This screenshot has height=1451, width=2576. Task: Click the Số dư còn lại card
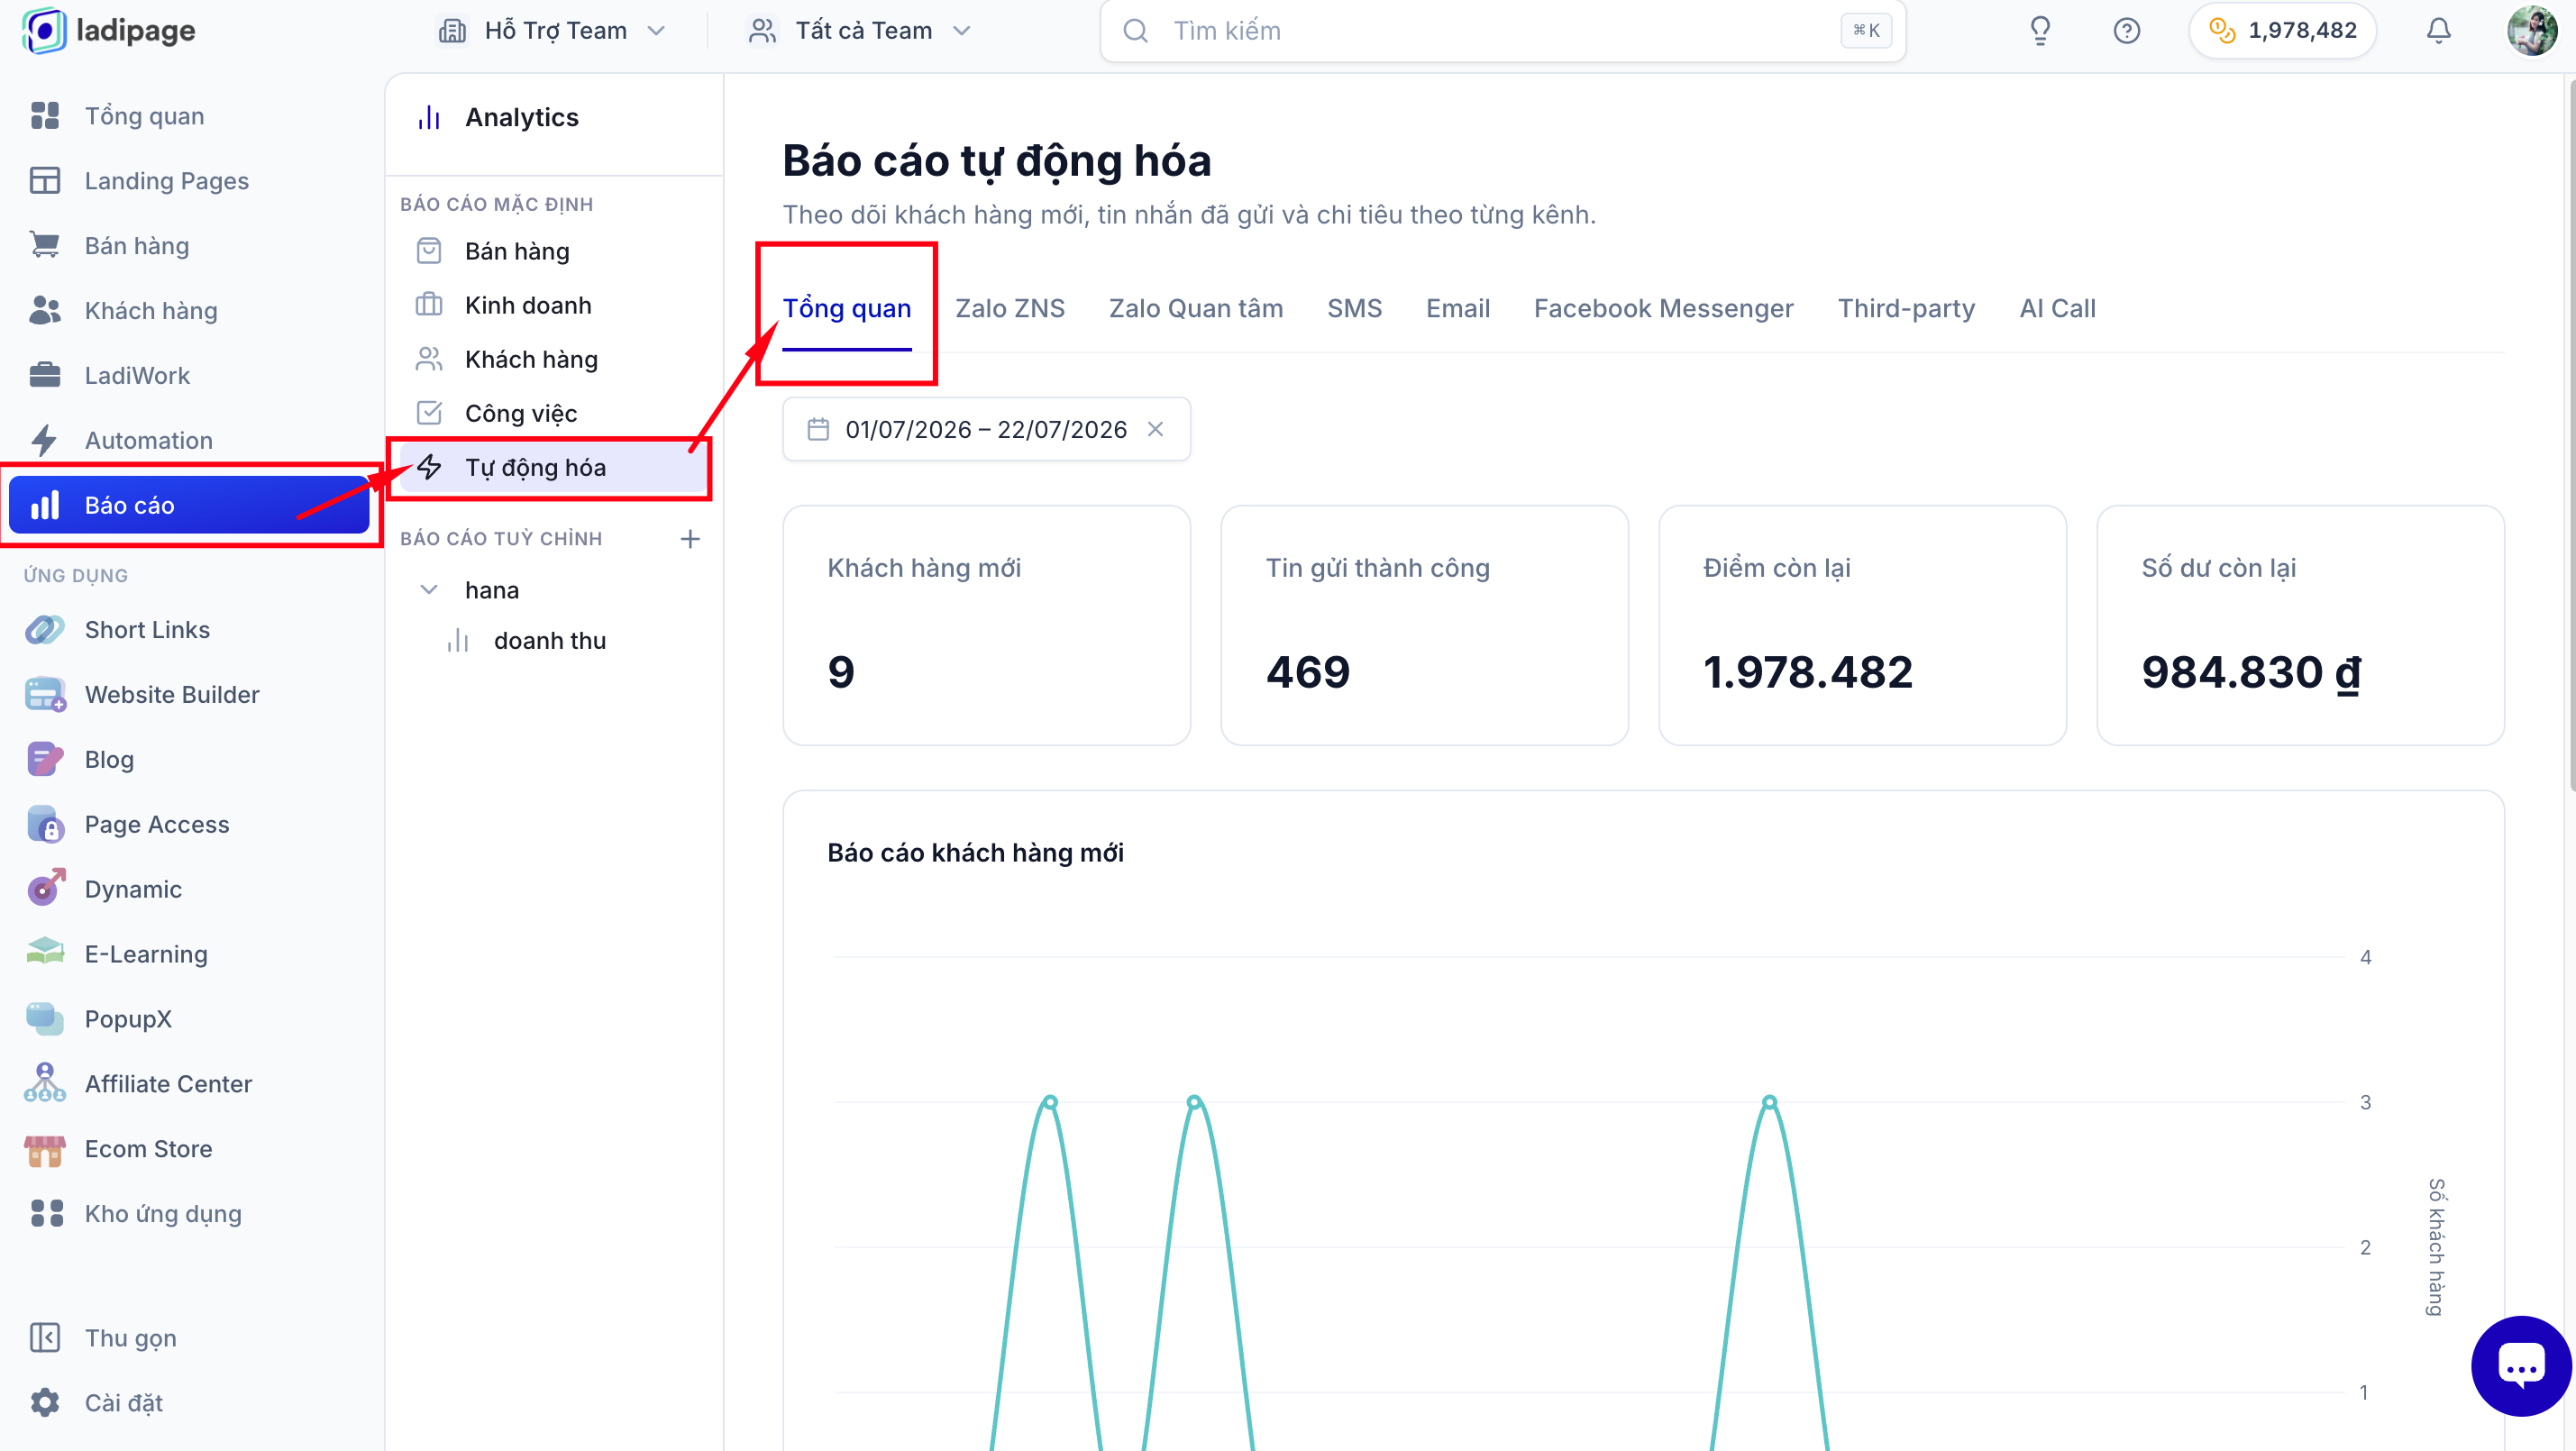point(2300,625)
